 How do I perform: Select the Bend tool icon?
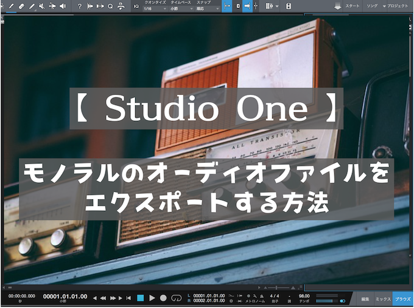tap(52, 6)
